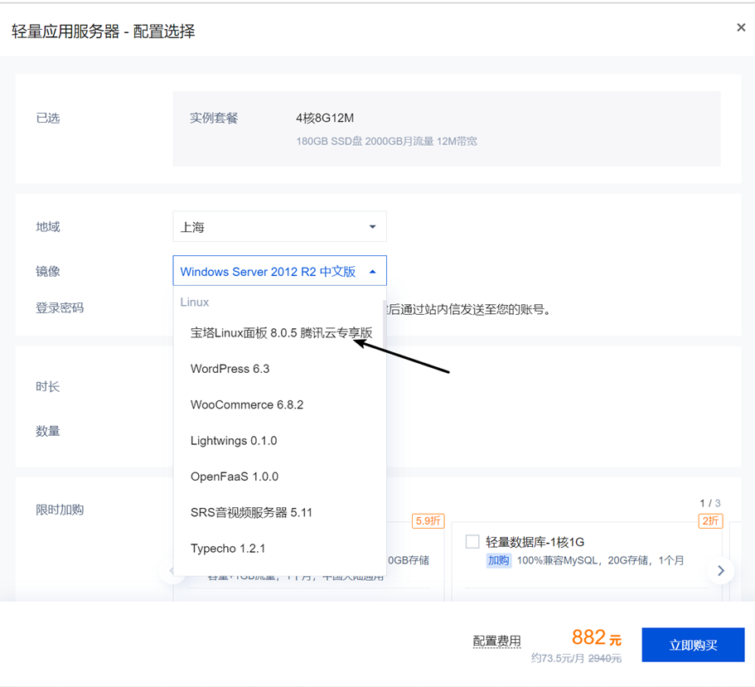Click the dropdown list scrollbar thumb

coord(384,323)
